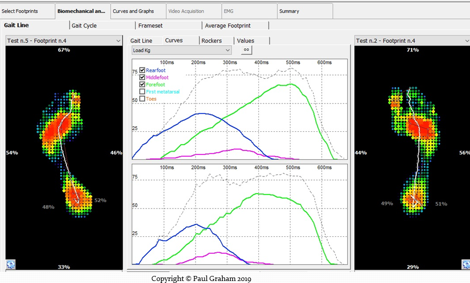Image resolution: width=470 pixels, height=283 pixels.
Task: Click the 49% heel value on right footprint
Action: (387, 203)
